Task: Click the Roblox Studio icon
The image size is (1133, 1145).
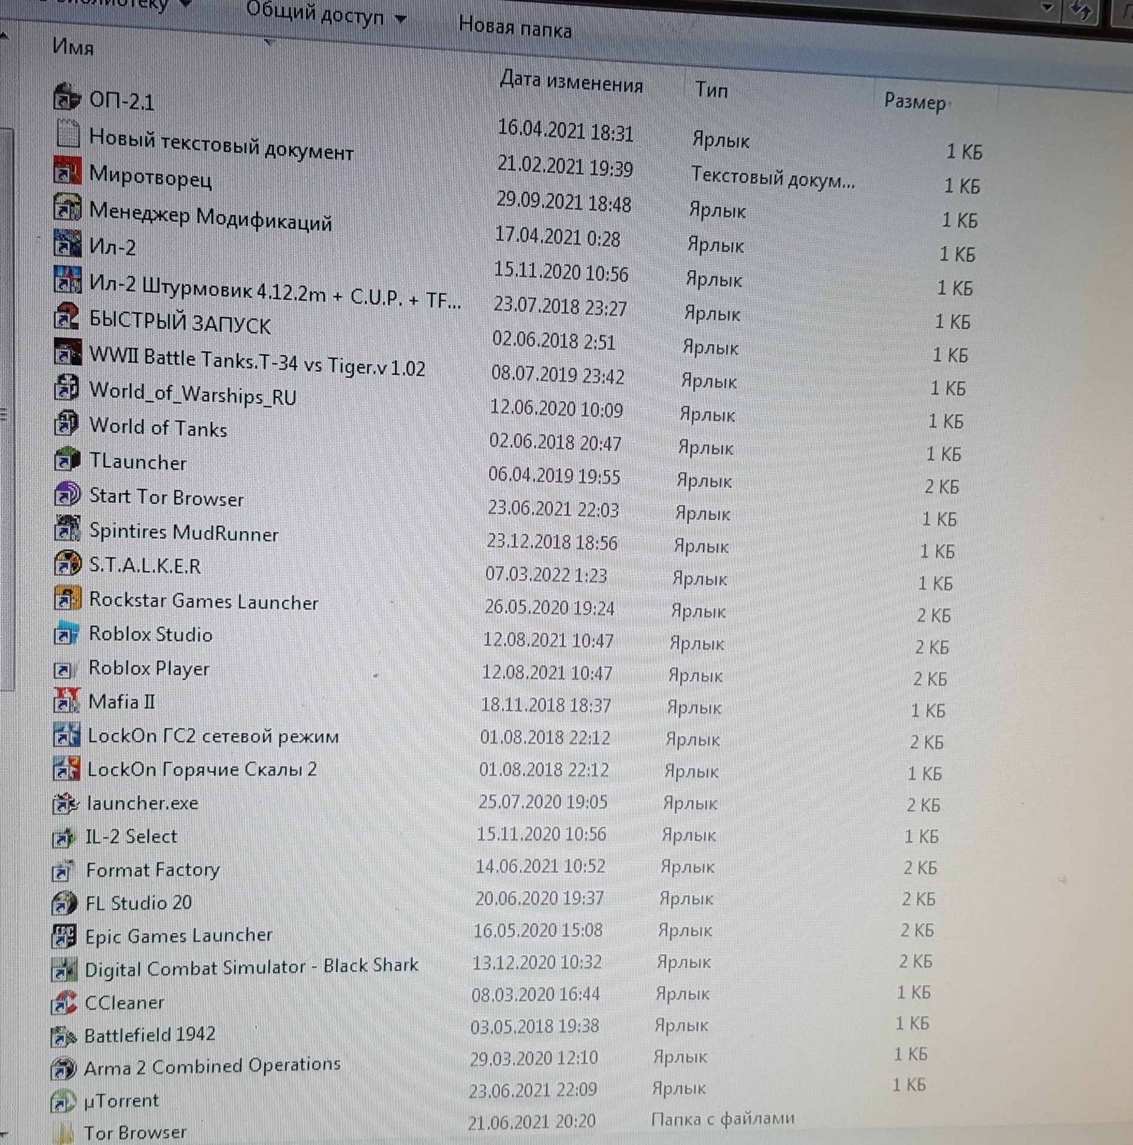Action: (x=66, y=632)
